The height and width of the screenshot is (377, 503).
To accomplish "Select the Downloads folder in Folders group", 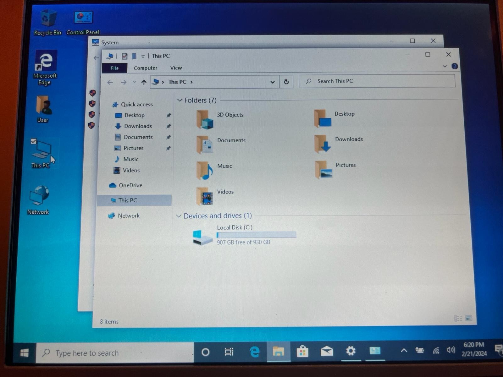I will tap(339, 144).
